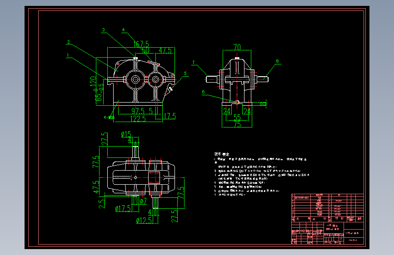Screen dimensions: 394x255
Task: Select the "Ø17.5" diameter dimension
Action: (123, 208)
